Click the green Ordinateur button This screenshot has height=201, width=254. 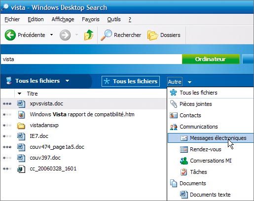211,59
